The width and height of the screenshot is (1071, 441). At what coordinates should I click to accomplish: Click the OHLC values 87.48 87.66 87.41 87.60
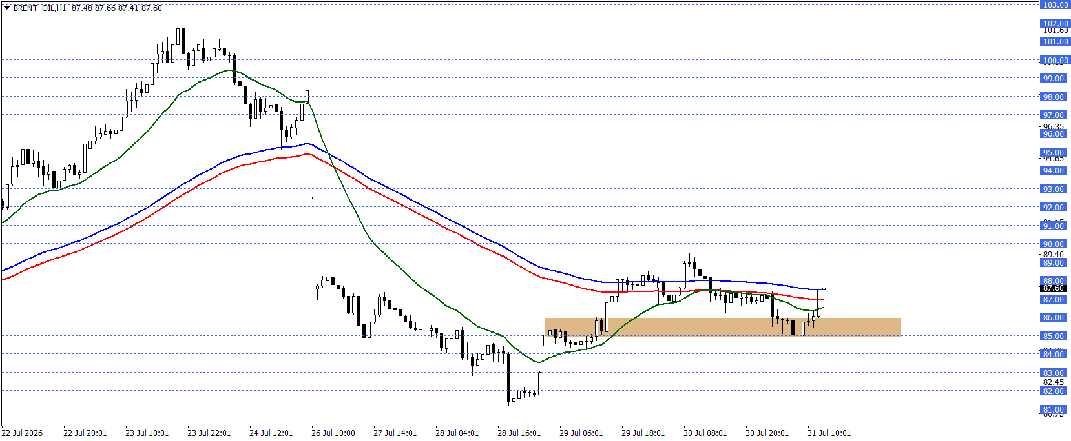(x=117, y=8)
